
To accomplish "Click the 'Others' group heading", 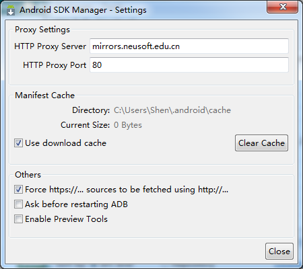I will coord(28,175).
